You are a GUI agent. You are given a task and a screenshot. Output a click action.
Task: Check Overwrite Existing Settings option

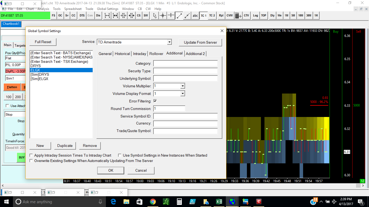[x=31, y=161]
